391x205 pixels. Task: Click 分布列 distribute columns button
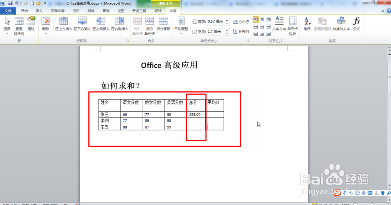pos(241,31)
